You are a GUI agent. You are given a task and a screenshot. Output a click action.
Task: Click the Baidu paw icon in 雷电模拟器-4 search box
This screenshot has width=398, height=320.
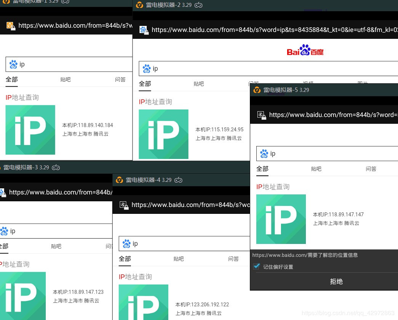(127, 244)
